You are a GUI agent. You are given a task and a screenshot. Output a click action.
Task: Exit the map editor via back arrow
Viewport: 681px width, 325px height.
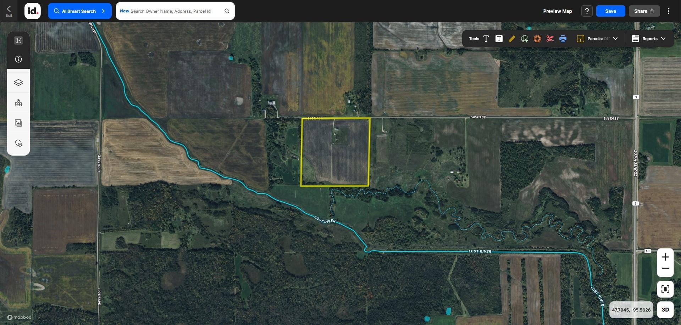point(9,11)
